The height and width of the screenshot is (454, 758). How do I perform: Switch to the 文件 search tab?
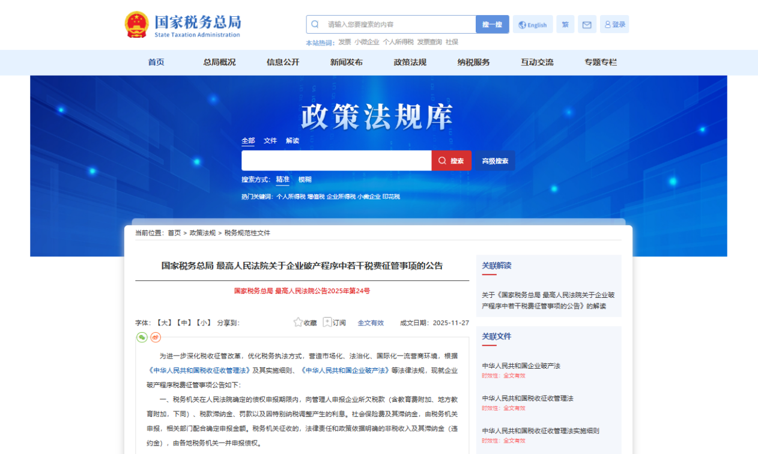(x=270, y=141)
